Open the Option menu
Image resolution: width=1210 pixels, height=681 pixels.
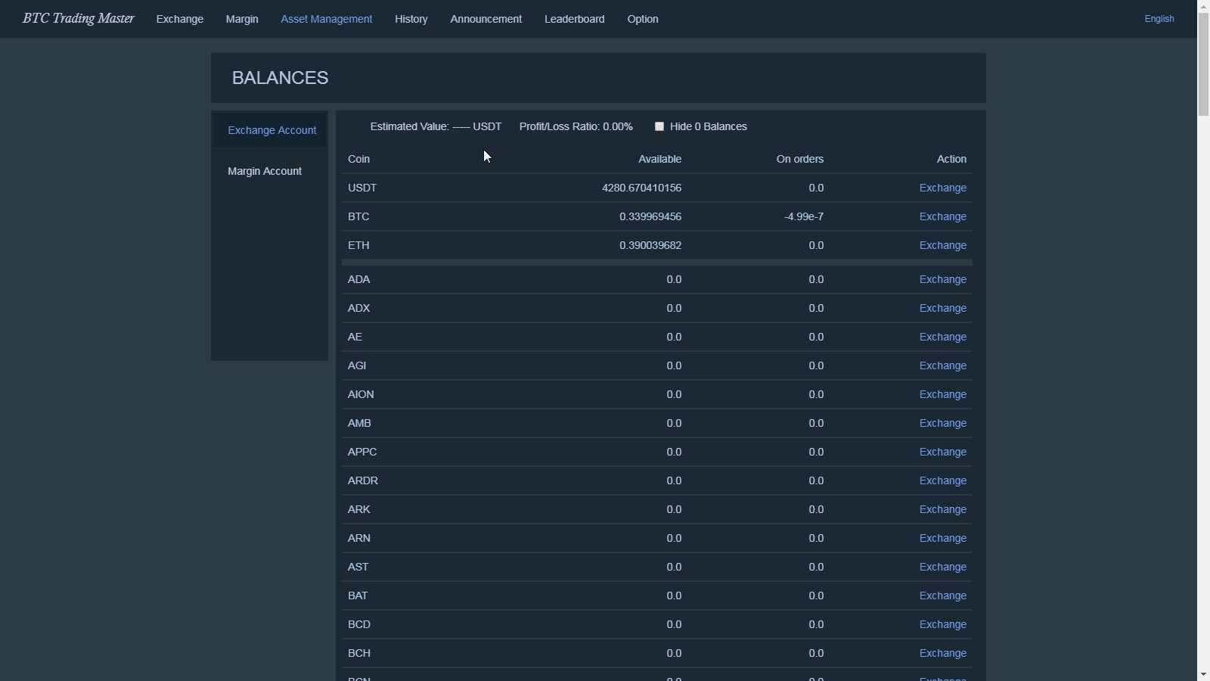click(642, 19)
